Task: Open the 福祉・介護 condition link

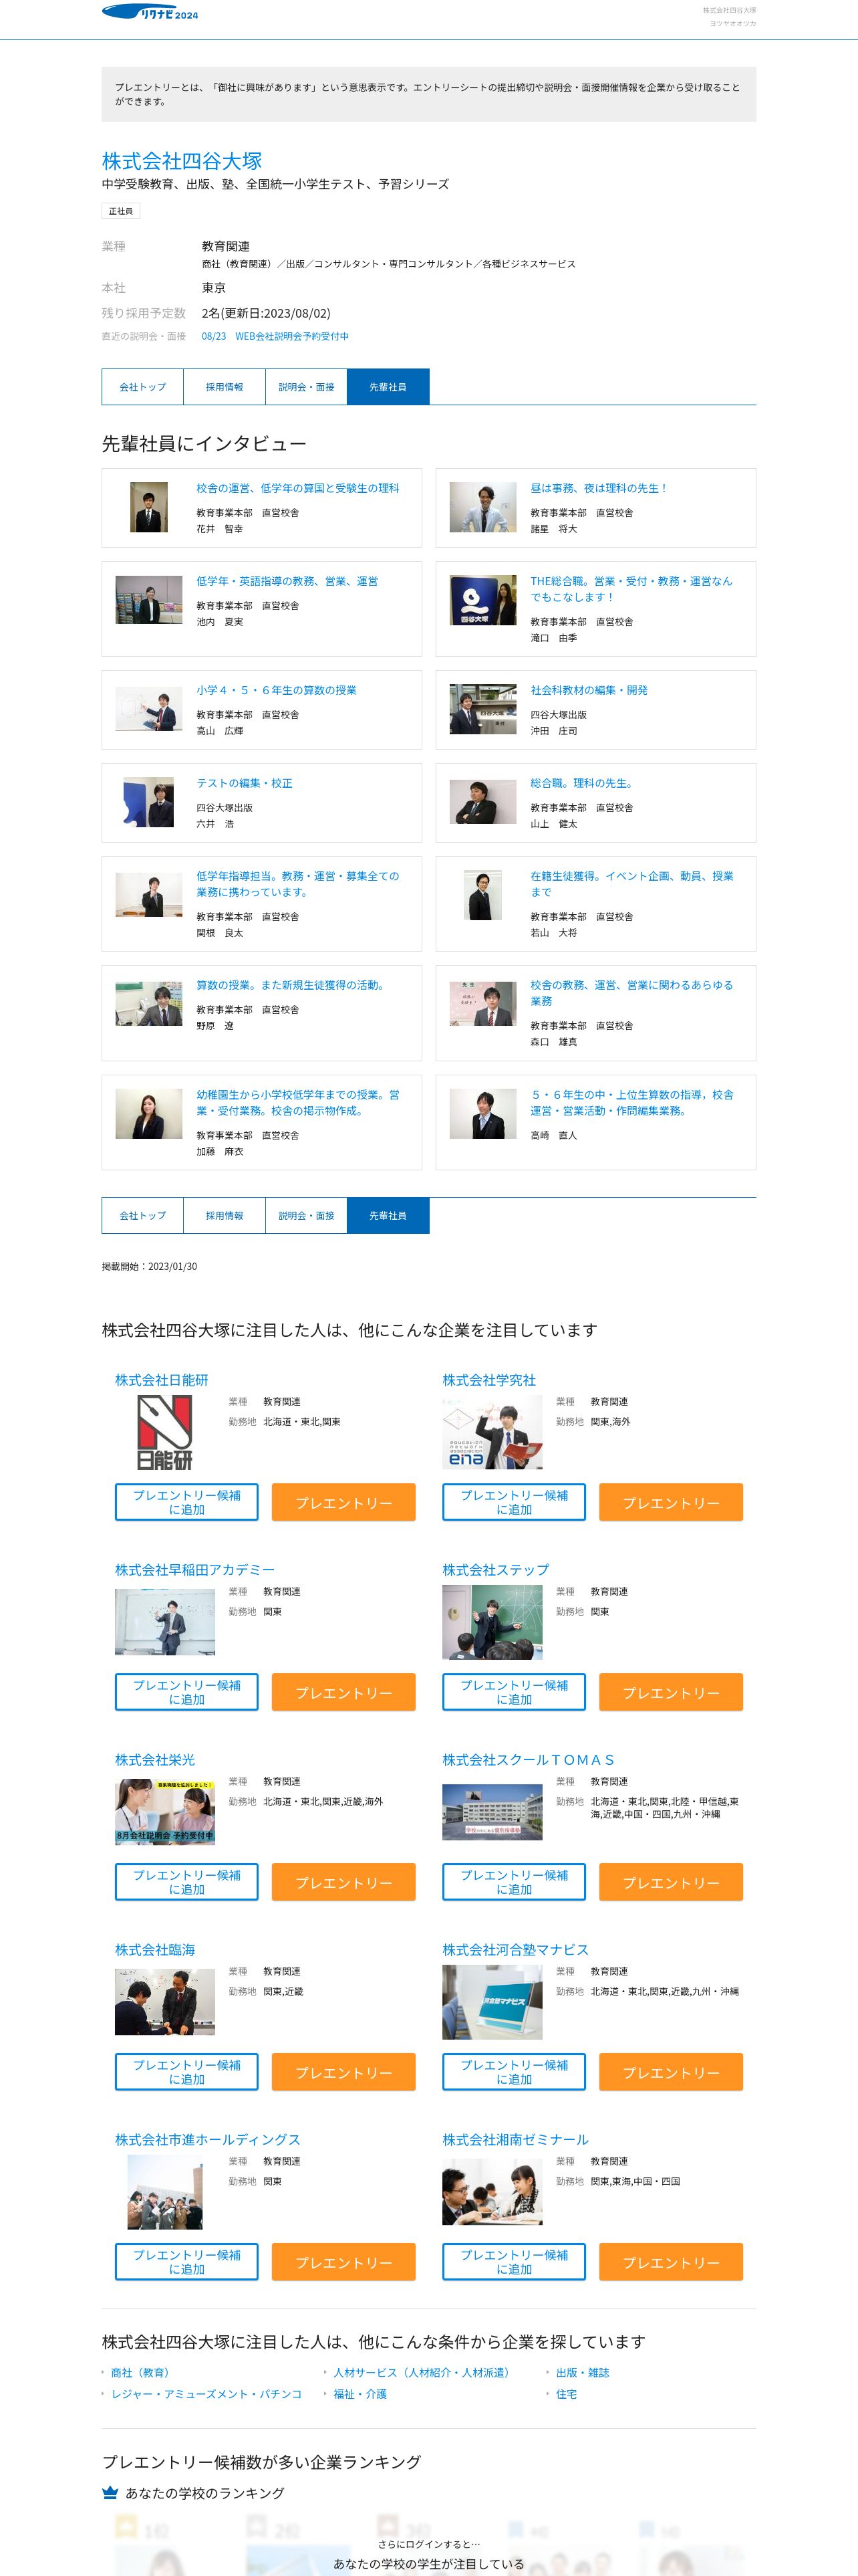Action: (x=360, y=2393)
